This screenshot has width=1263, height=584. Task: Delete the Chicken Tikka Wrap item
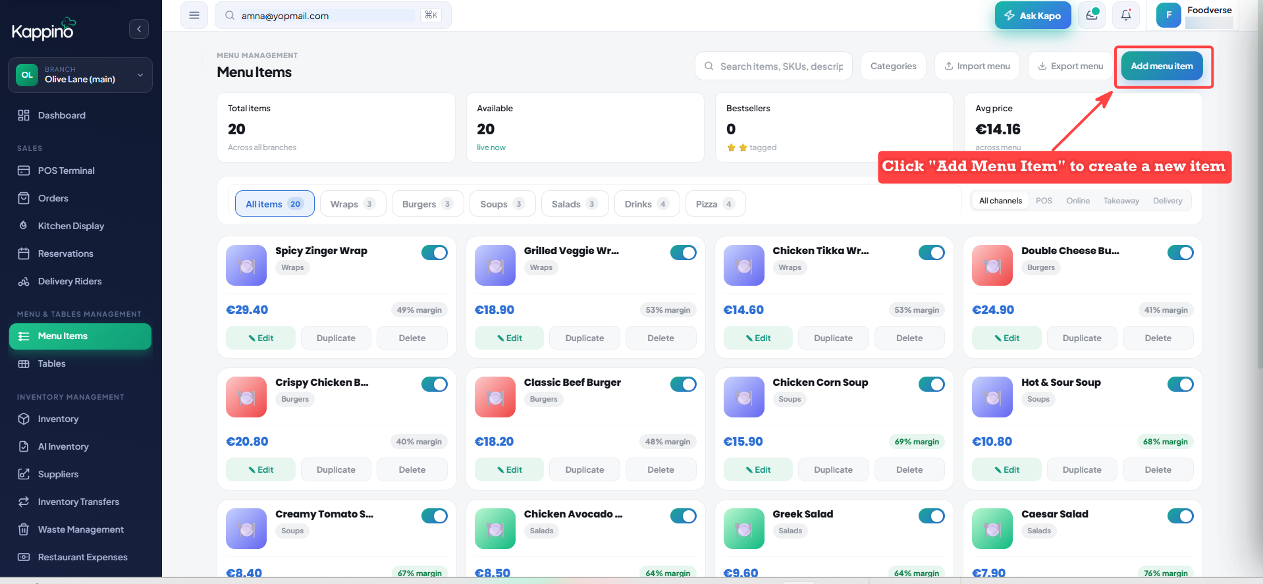point(909,338)
